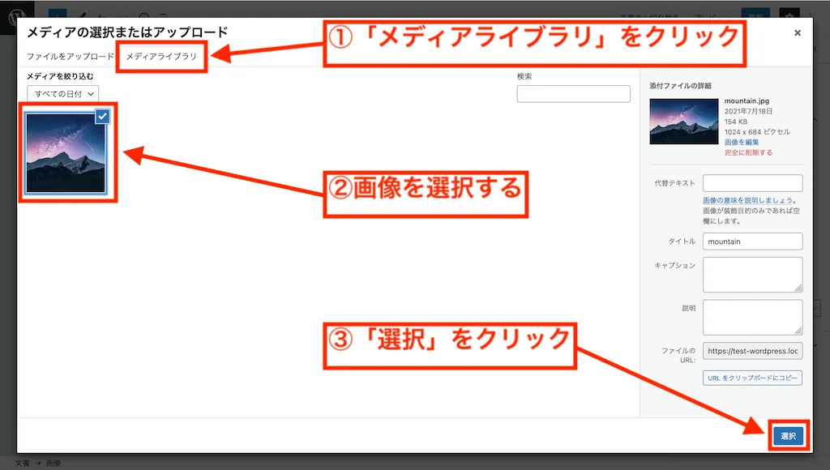830x470 pixels.
Task: Select the pencil edit icon in the toolbar
Action: click(83, 14)
